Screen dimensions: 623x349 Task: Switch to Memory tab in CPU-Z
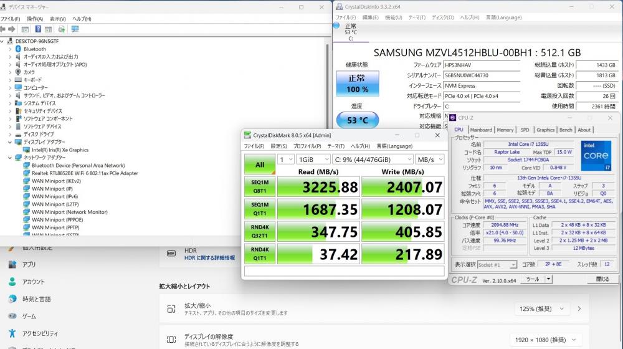[x=505, y=130]
